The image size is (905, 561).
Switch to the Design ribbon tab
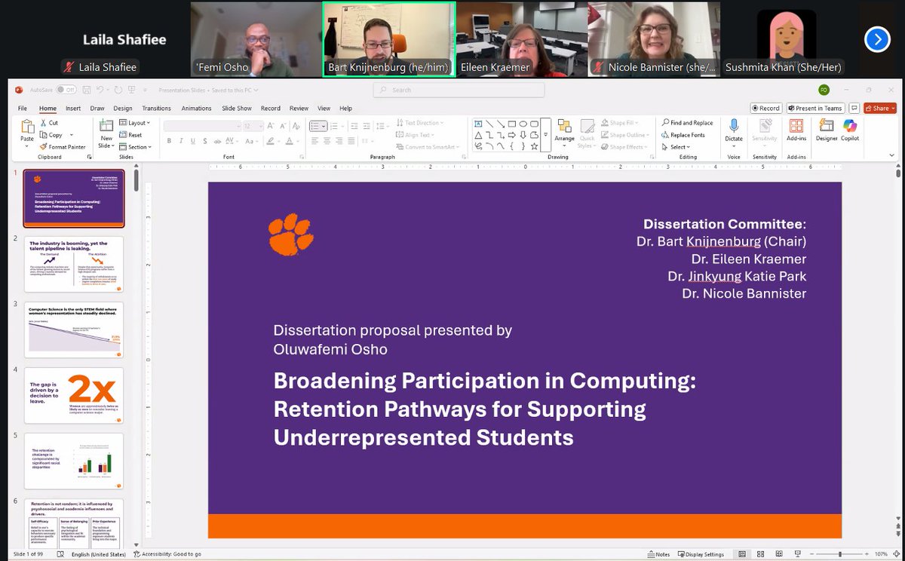pyautogui.click(x=122, y=109)
